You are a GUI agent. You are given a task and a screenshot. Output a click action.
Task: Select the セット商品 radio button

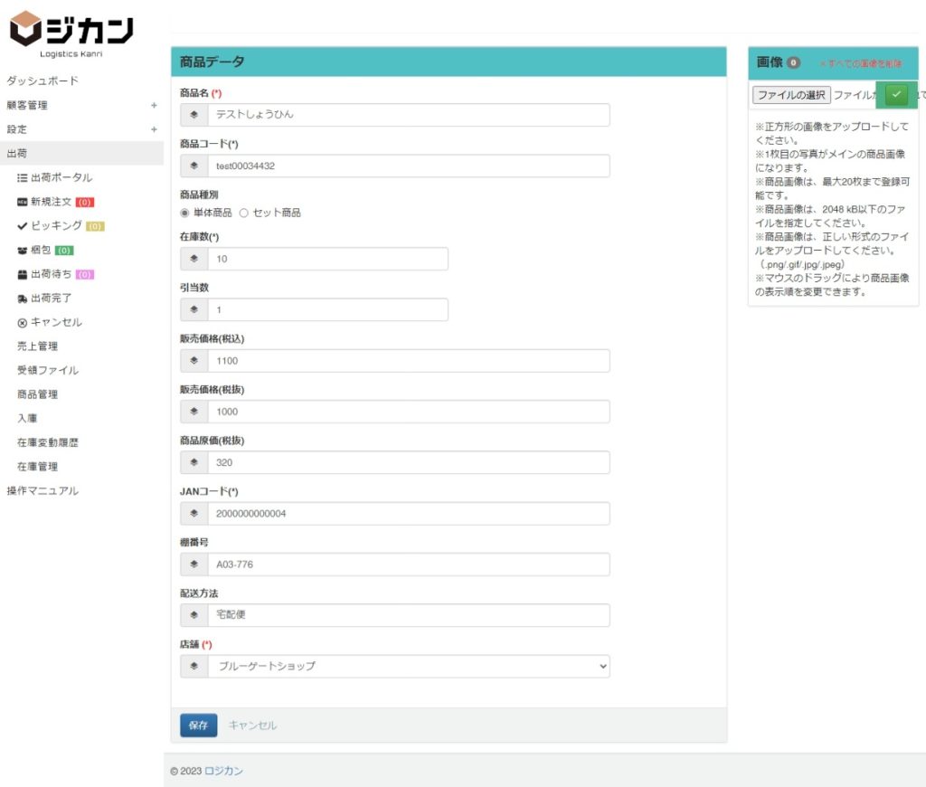(x=243, y=213)
